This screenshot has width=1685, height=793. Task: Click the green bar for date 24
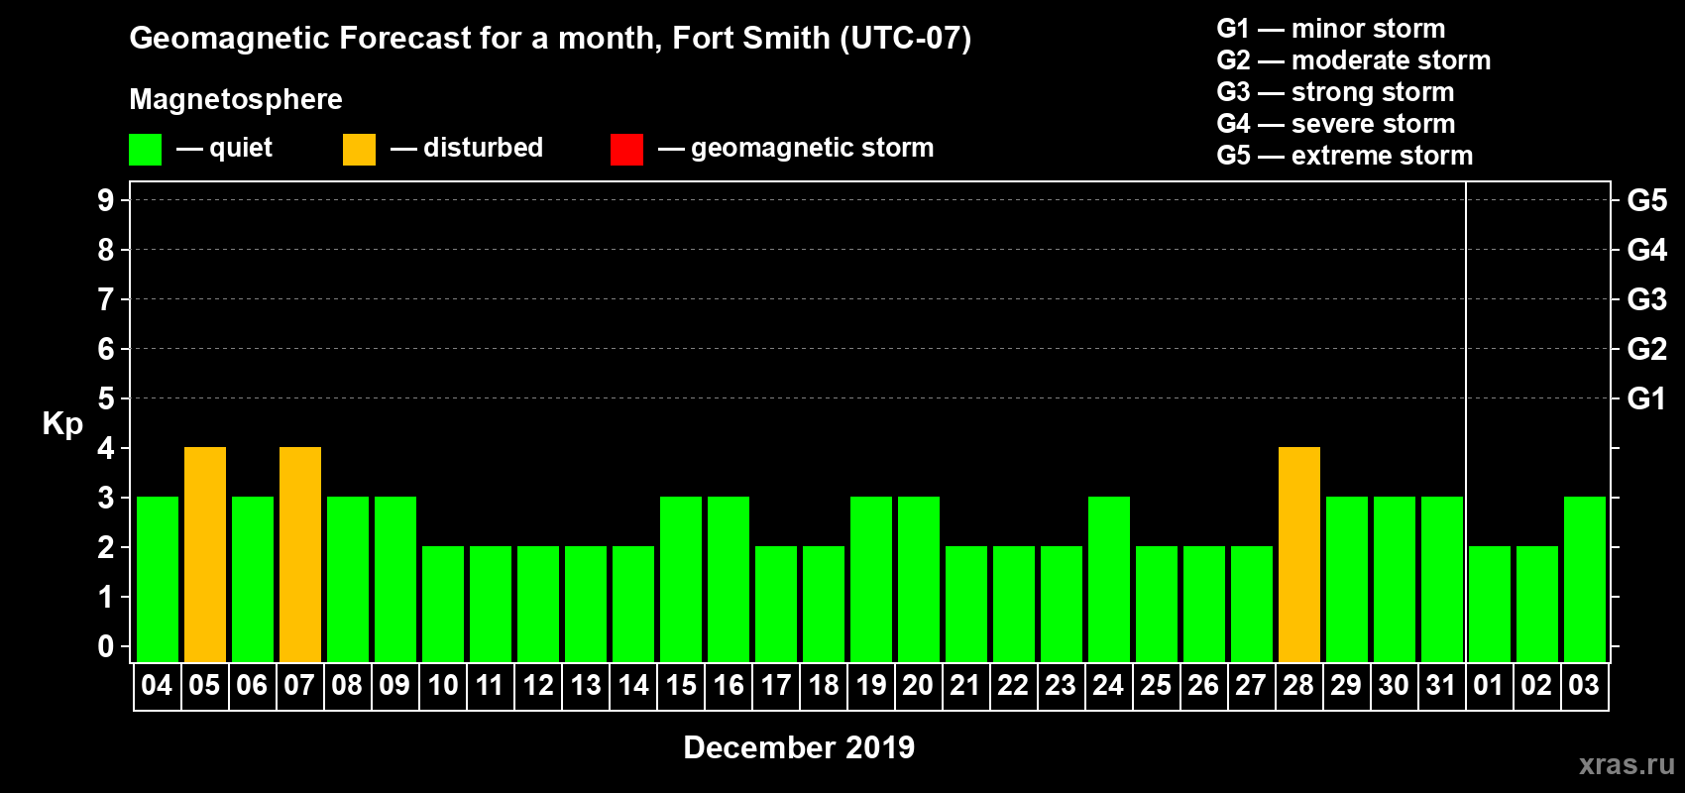tap(1109, 580)
